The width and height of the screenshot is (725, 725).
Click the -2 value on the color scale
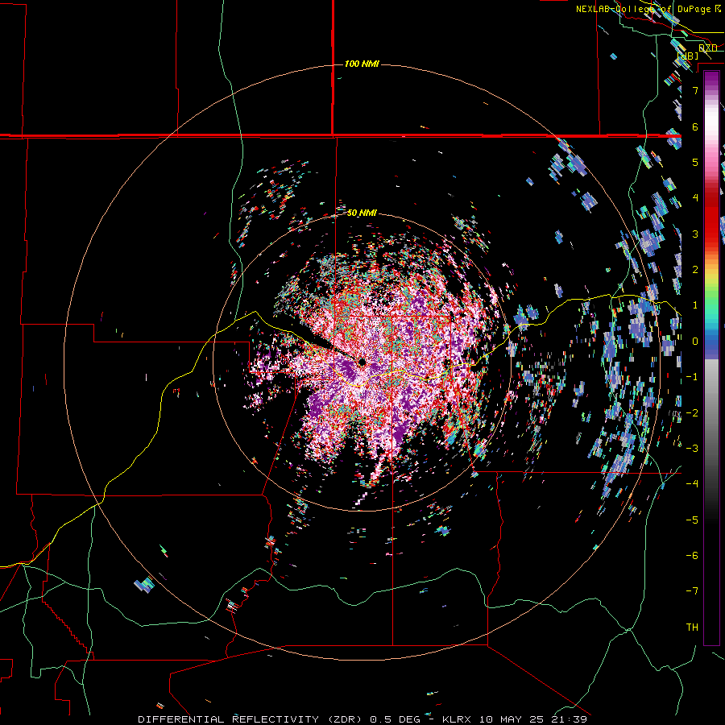coord(692,413)
